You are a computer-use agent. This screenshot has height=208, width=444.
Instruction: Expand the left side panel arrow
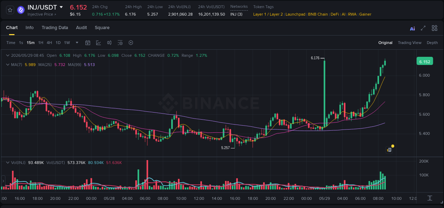coord(3,181)
